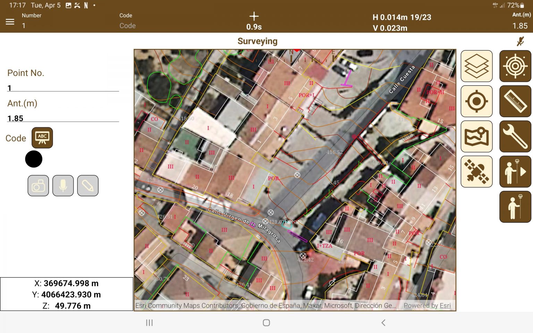
Task: Tap the Code field in header
Action: click(x=127, y=26)
